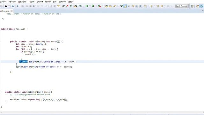204x115 pixels.
Task: Open dropdown beside Next Annotation icon
Action: point(148,6)
